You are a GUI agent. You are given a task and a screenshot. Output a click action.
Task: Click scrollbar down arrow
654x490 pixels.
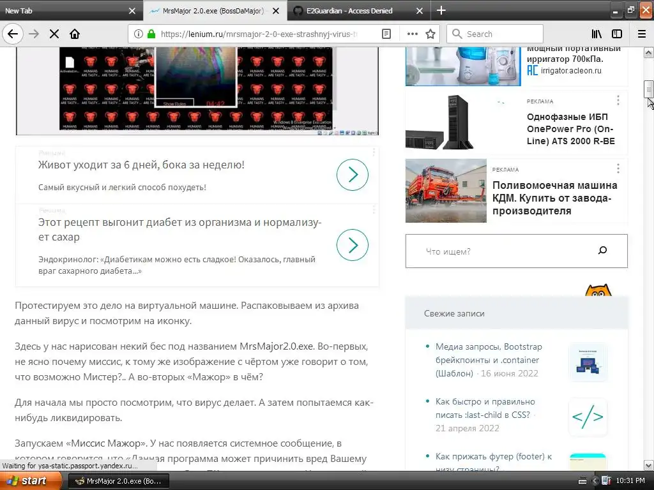pos(649,465)
